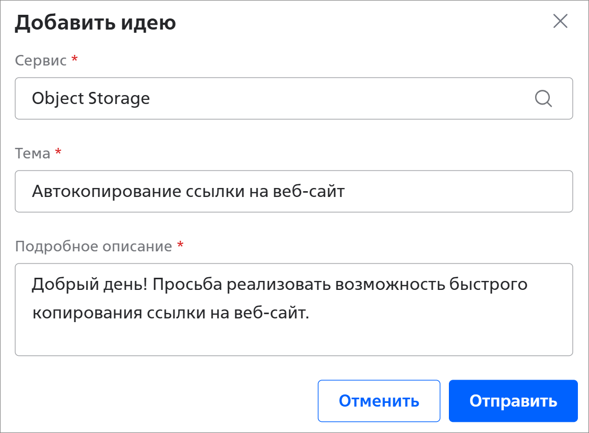The image size is (589, 433).
Task: Open the Object Storage service combo box
Action: 294,98
